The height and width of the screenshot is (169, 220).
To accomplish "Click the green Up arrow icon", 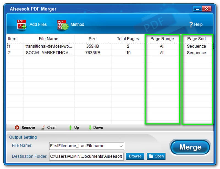I will (x=70, y=128).
